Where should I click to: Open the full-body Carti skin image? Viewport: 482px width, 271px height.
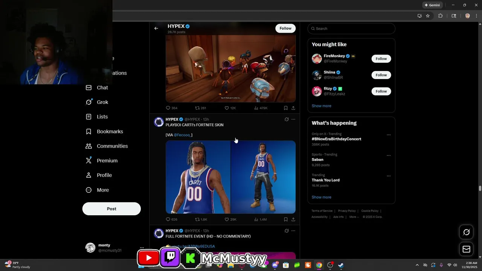[x=263, y=177]
